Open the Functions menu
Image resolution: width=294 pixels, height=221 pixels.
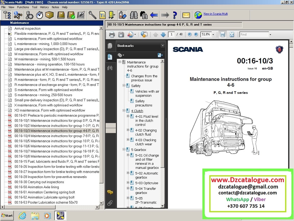23,7
